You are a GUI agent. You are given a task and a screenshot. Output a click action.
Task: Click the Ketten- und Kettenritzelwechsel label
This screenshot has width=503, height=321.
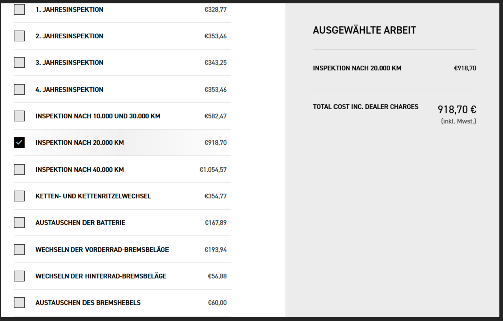point(93,196)
